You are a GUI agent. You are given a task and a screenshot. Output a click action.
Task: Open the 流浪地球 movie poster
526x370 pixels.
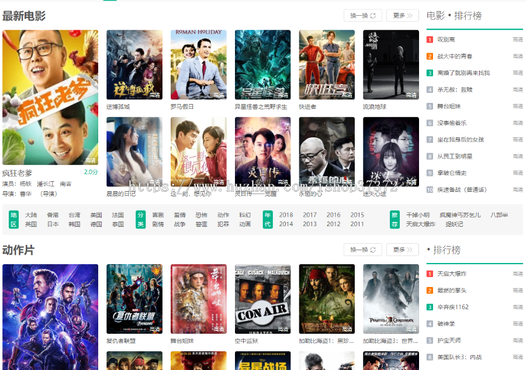[391, 65]
